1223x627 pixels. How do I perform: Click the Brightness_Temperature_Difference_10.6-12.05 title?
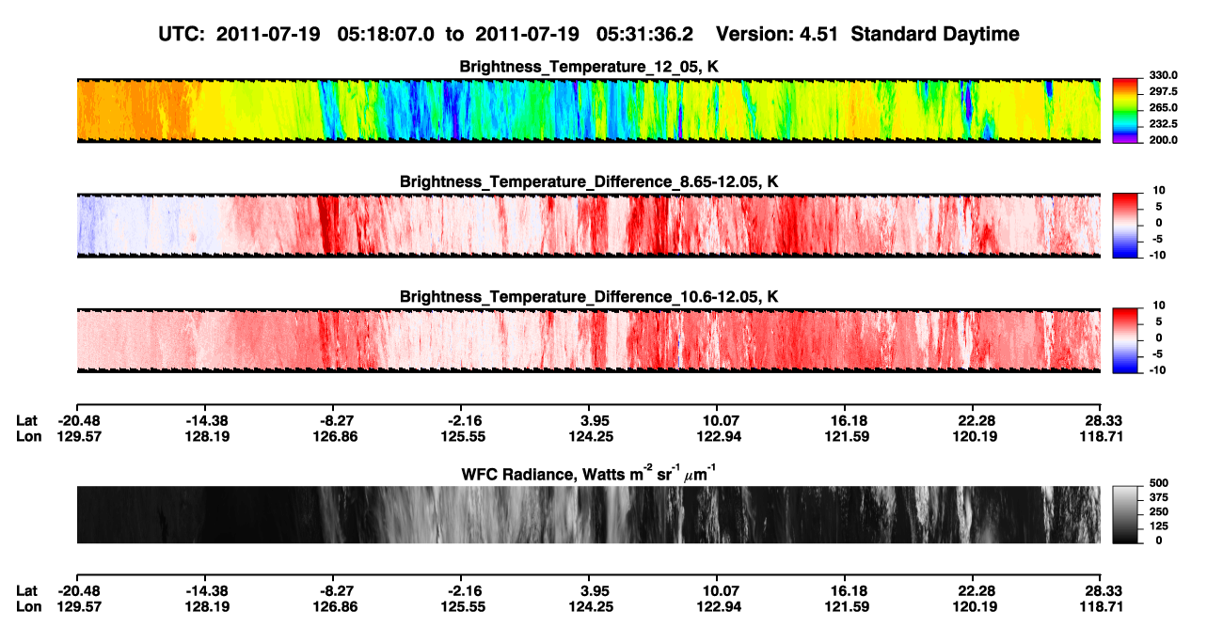tap(589, 297)
